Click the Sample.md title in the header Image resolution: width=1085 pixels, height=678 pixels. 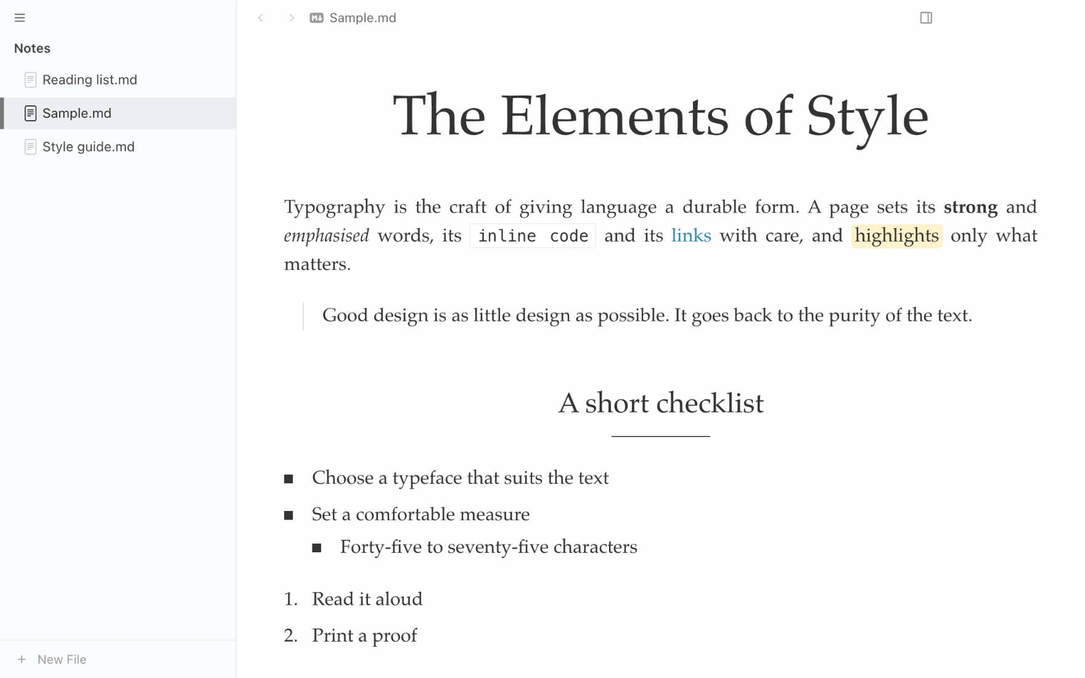362,18
